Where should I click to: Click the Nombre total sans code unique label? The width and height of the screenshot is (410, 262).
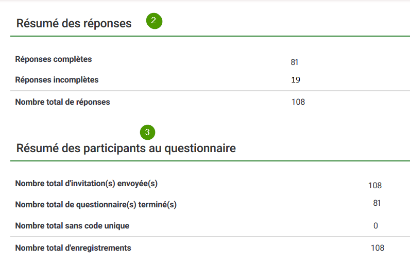(72, 225)
